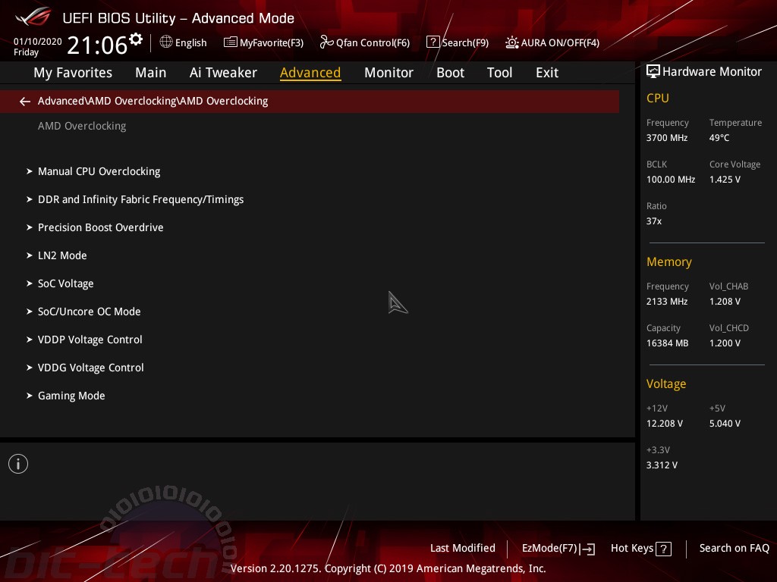This screenshot has width=777, height=582.
Task: Switch to the Tool tab
Action: [499, 73]
